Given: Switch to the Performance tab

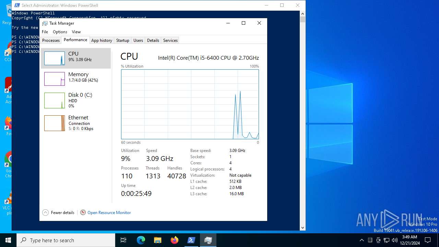Looking at the screenshot, I should click(75, 40).
